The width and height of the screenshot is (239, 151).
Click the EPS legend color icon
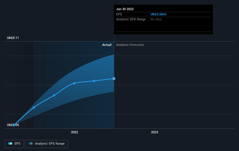tap(10, 143)
